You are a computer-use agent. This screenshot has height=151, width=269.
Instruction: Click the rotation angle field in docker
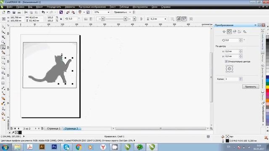pyautogui.click(x=232, y=40)
